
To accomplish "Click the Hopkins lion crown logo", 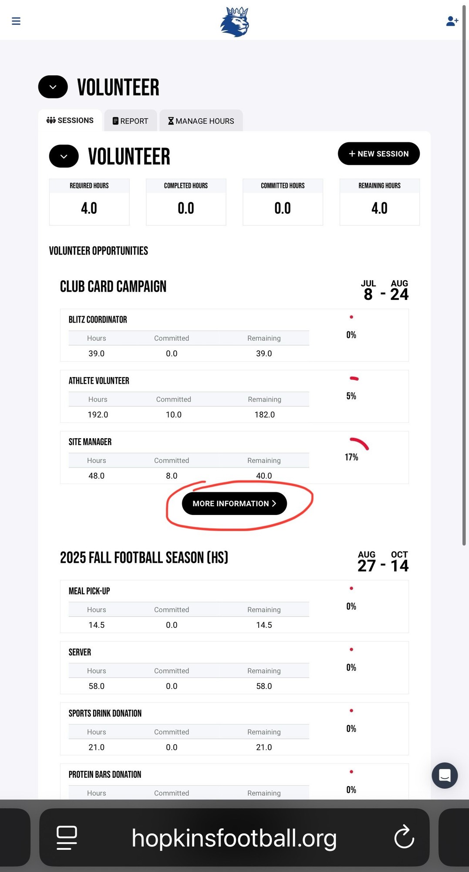I will click(x=235, y=22).
